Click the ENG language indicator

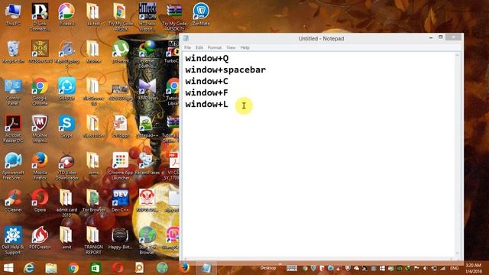[454, 268]
